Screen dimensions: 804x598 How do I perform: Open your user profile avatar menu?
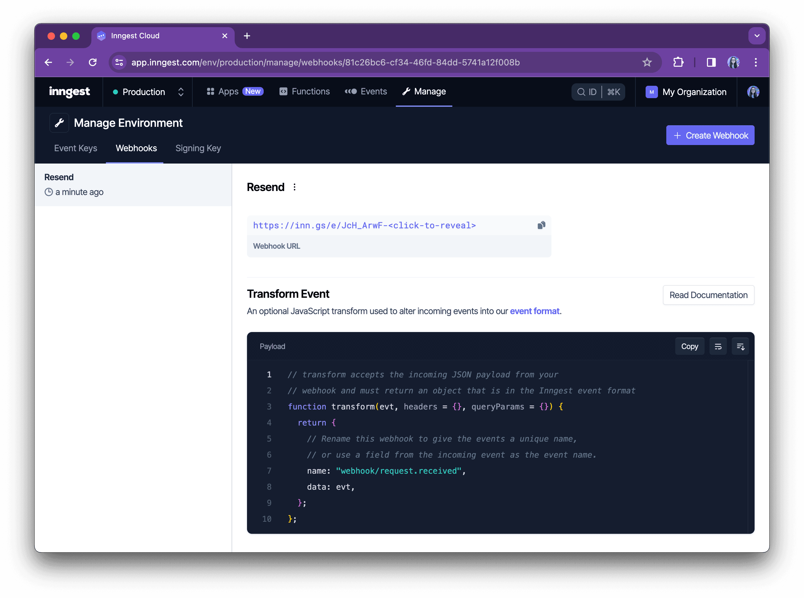point(753,92)
